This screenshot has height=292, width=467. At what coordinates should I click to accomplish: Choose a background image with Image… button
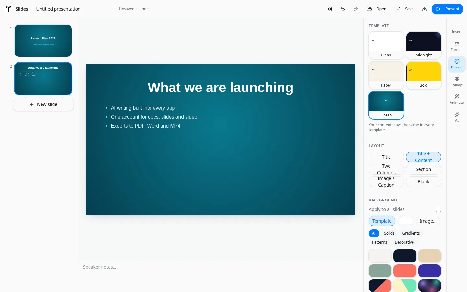428,221
